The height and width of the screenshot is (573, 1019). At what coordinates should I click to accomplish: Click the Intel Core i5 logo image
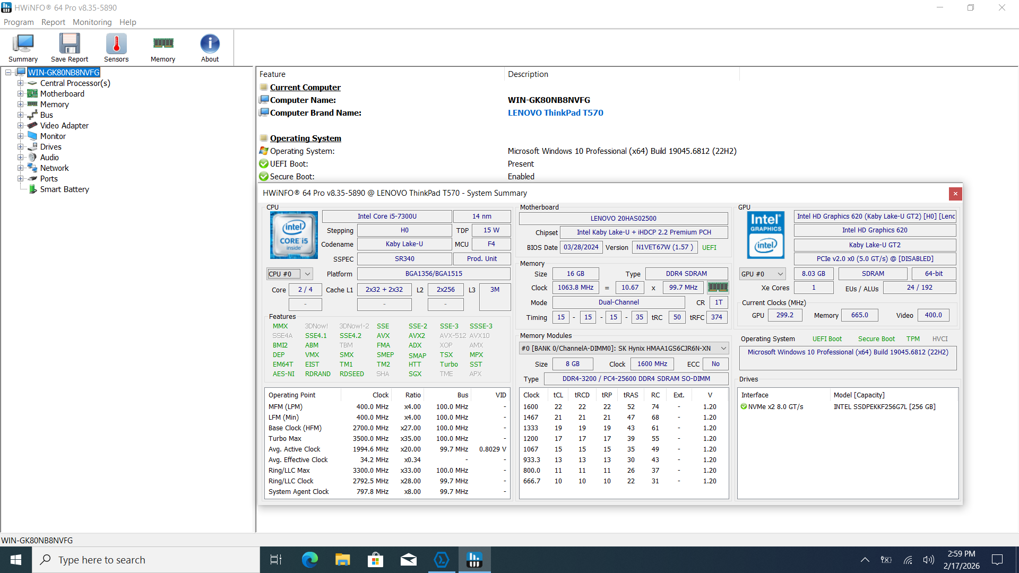point(294,235)
